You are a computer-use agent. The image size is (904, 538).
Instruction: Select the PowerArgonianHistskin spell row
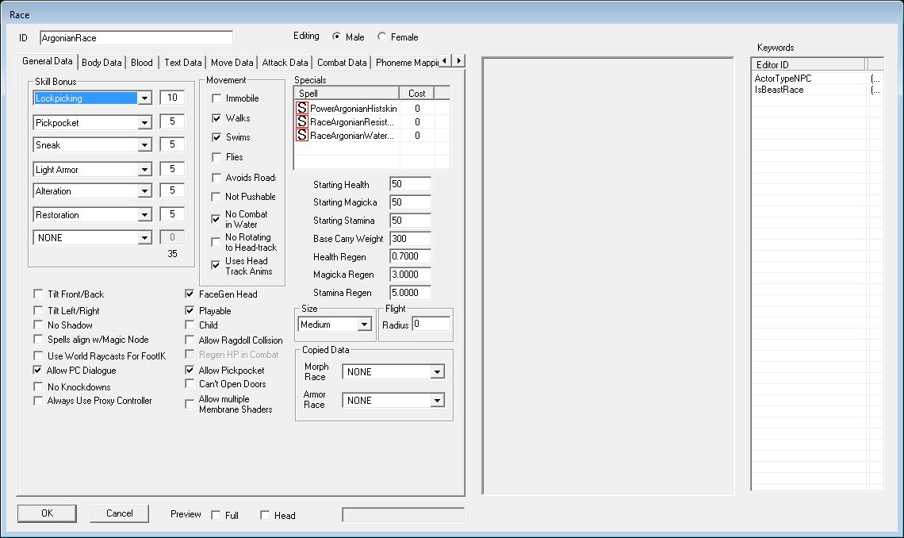[372, 108]
